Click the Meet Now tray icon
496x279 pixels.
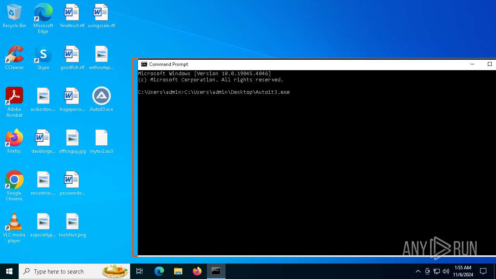(x=427, y=271)
